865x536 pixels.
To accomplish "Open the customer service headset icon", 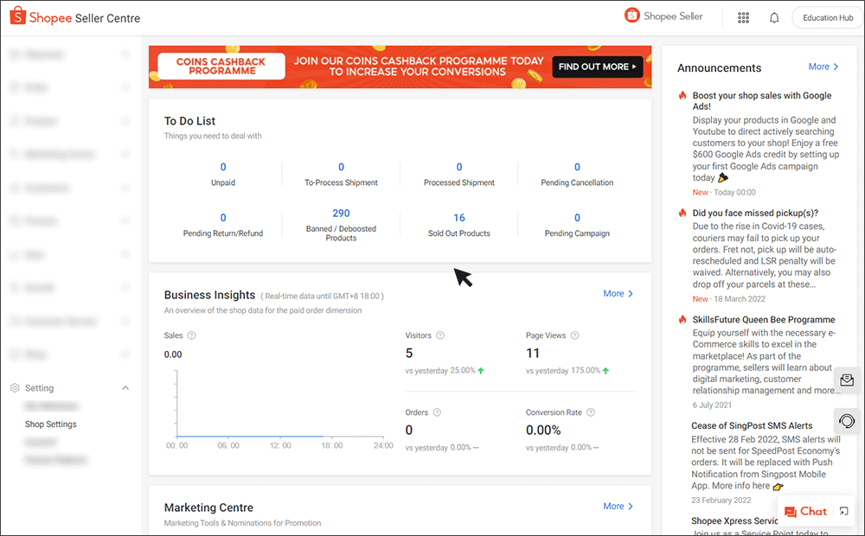I will 847,421.
